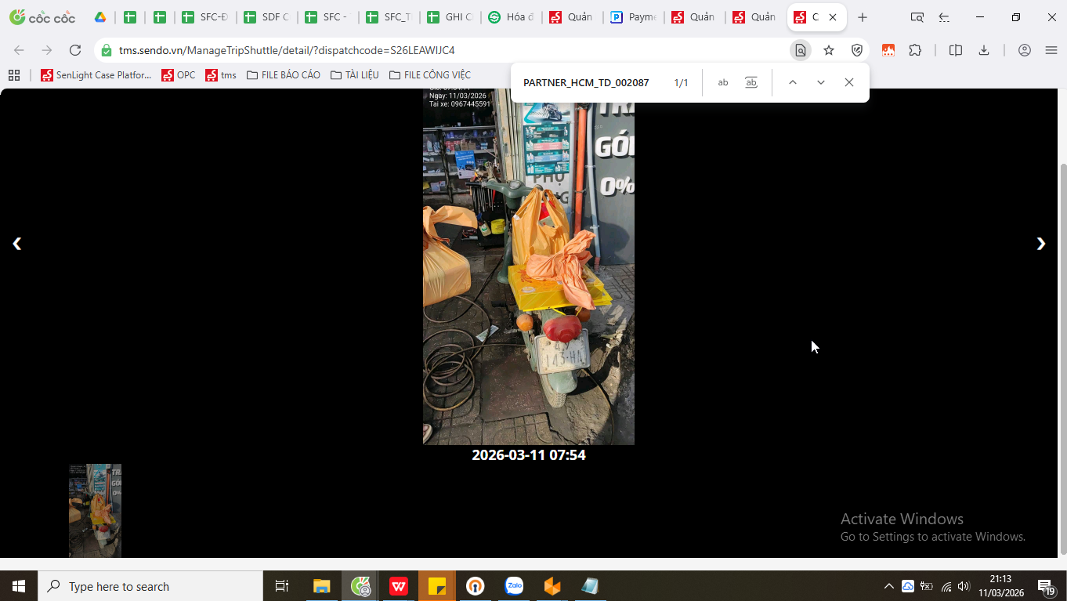Switch to the SFC_T spreadsheet tab
1067x601 pixels.
[x=389, y=17]
